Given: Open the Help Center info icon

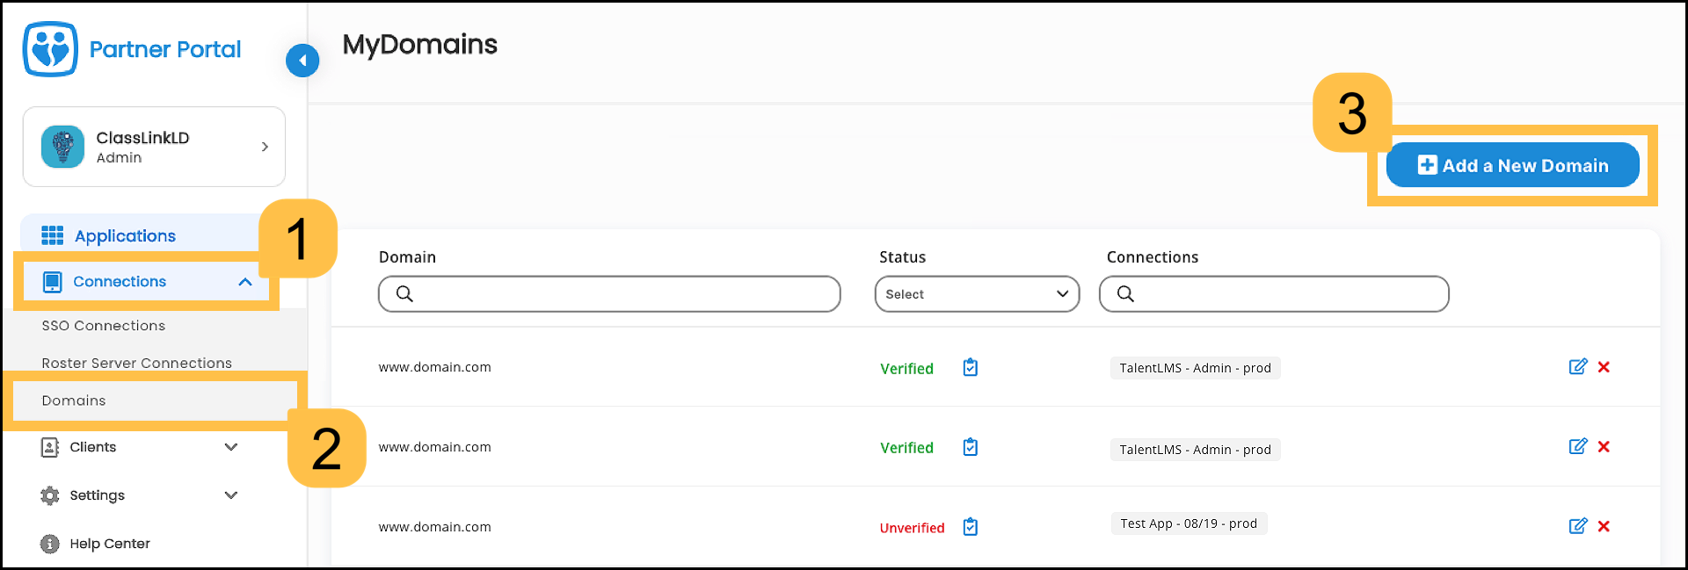Looking at the screenshot, I should coord(49,544).
